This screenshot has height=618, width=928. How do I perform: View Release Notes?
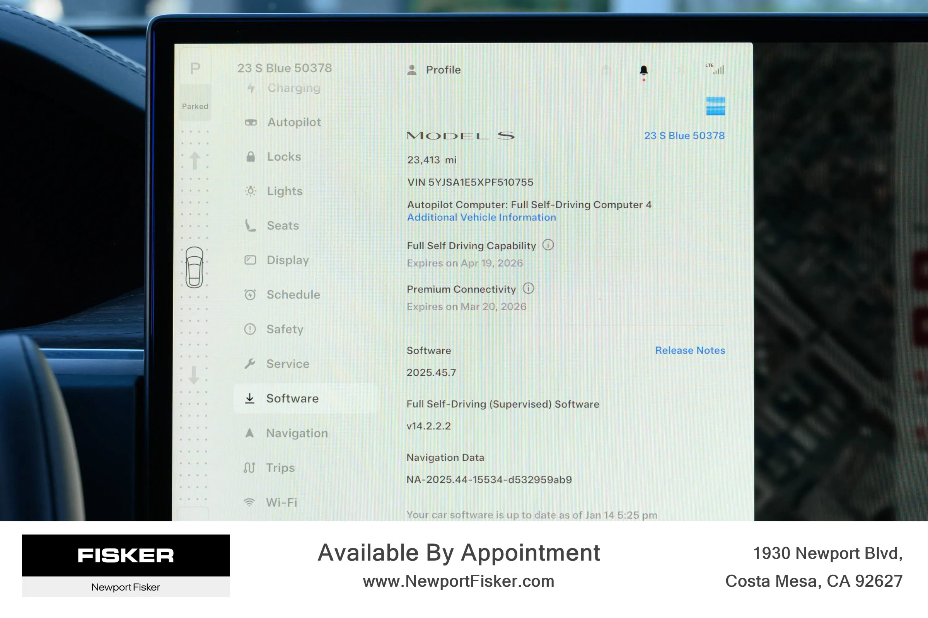click(x=690, y=351)
